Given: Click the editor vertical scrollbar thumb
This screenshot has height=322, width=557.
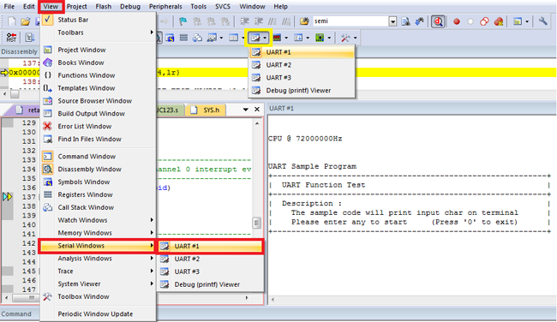Looking at the screenshot, I should pyautogui.click(x=256, y=223).
